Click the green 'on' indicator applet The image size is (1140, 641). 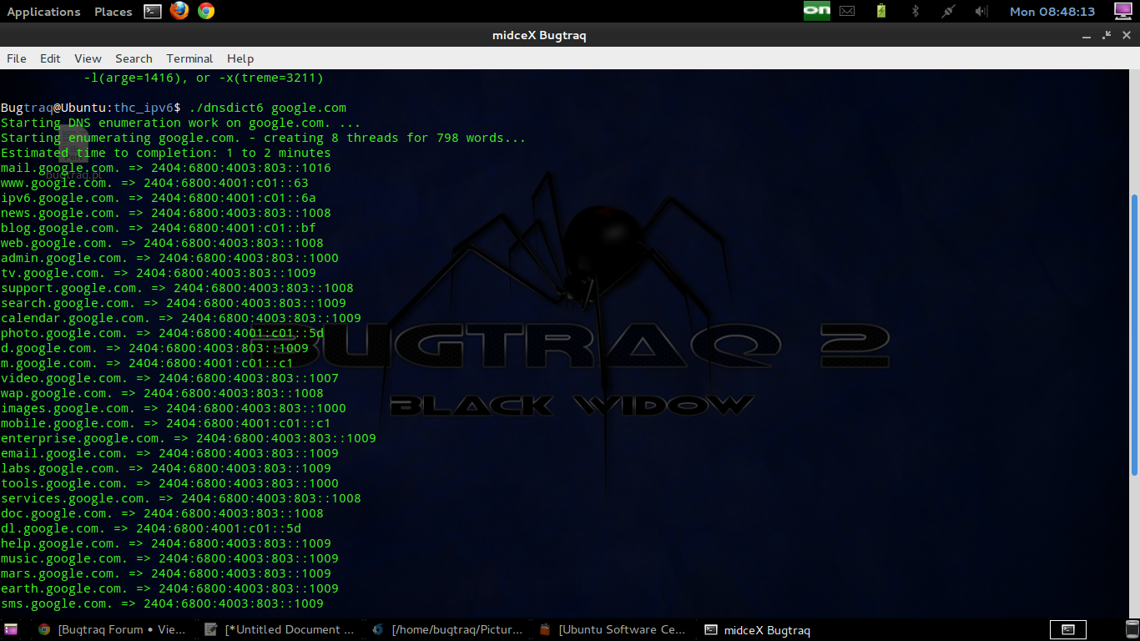(x=816, y=11)
